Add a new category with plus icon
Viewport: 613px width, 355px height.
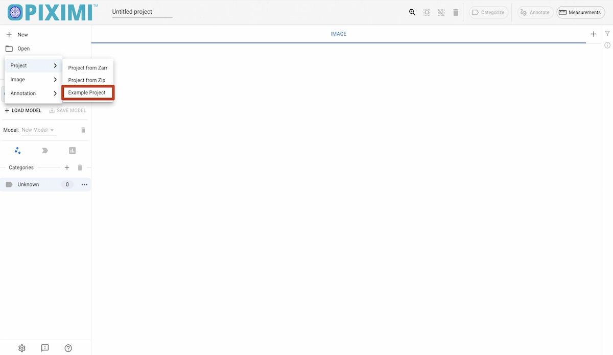tap(67, 168)
